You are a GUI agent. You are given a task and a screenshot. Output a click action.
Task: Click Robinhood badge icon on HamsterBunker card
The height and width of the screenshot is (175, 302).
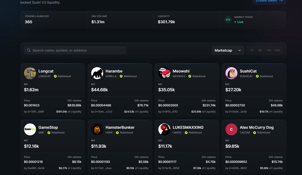[118, 133]
